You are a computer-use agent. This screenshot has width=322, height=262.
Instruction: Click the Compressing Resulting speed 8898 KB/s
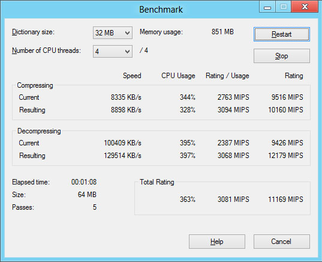pyautogui.click(x=126, y=110)
